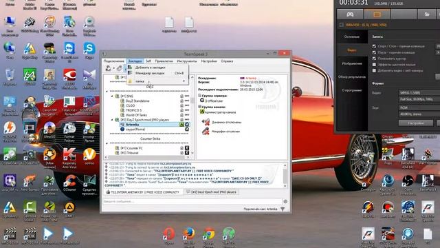This screenshot has height=248, width=440.
Task: Open the Self menu in TeamSpeak
Action: pos(148,61)
